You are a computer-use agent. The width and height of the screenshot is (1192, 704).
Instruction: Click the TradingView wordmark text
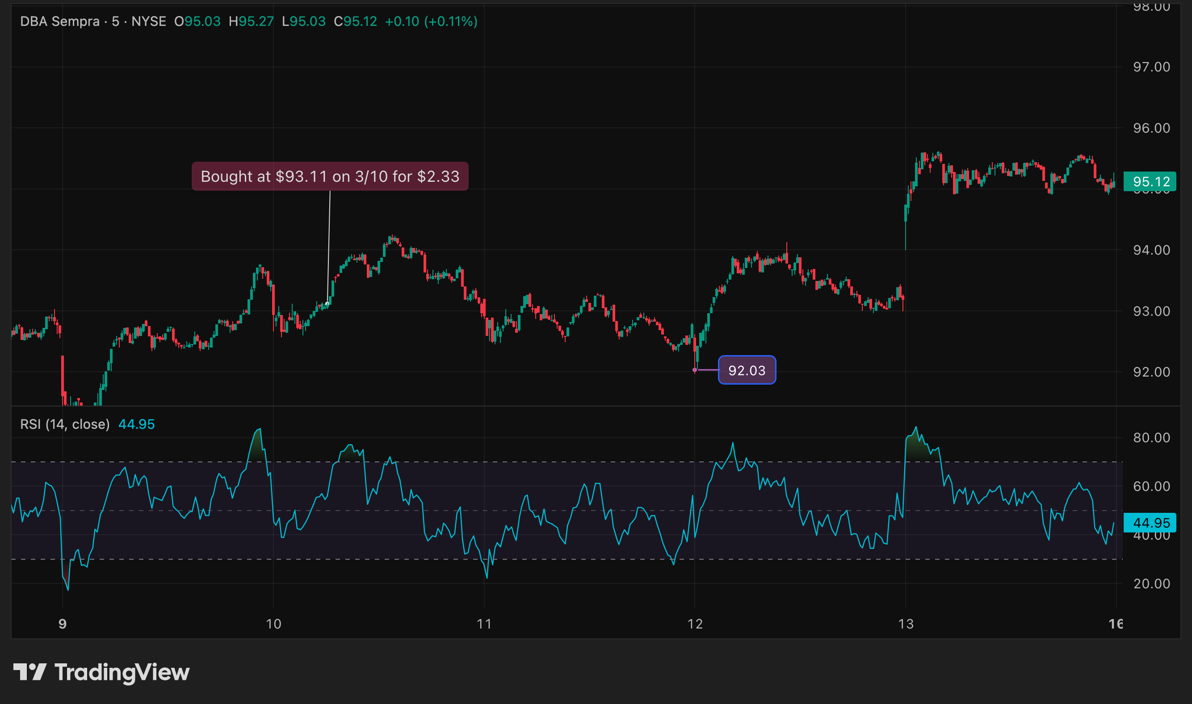(x=122, y=672)
